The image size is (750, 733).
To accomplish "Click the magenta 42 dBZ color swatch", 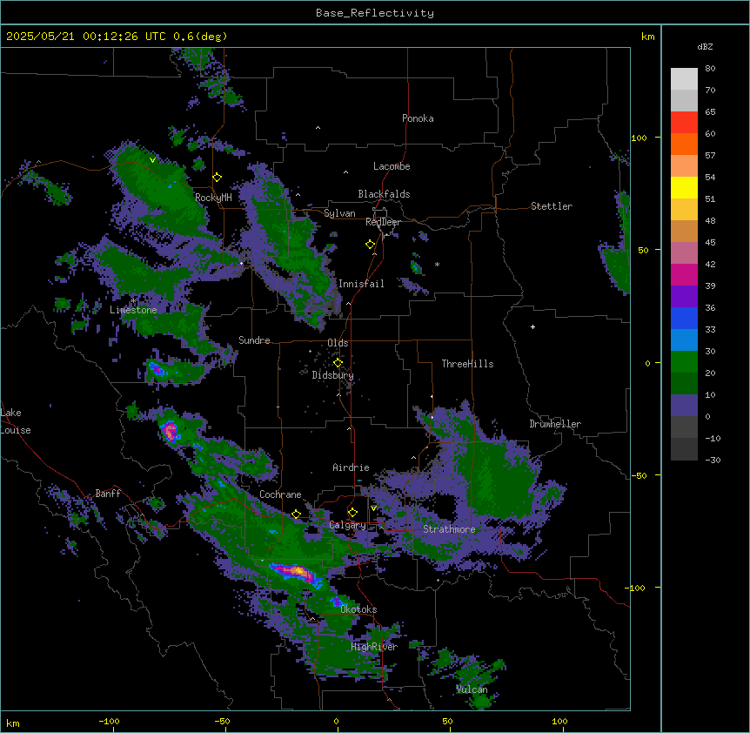I will [684, 274].
